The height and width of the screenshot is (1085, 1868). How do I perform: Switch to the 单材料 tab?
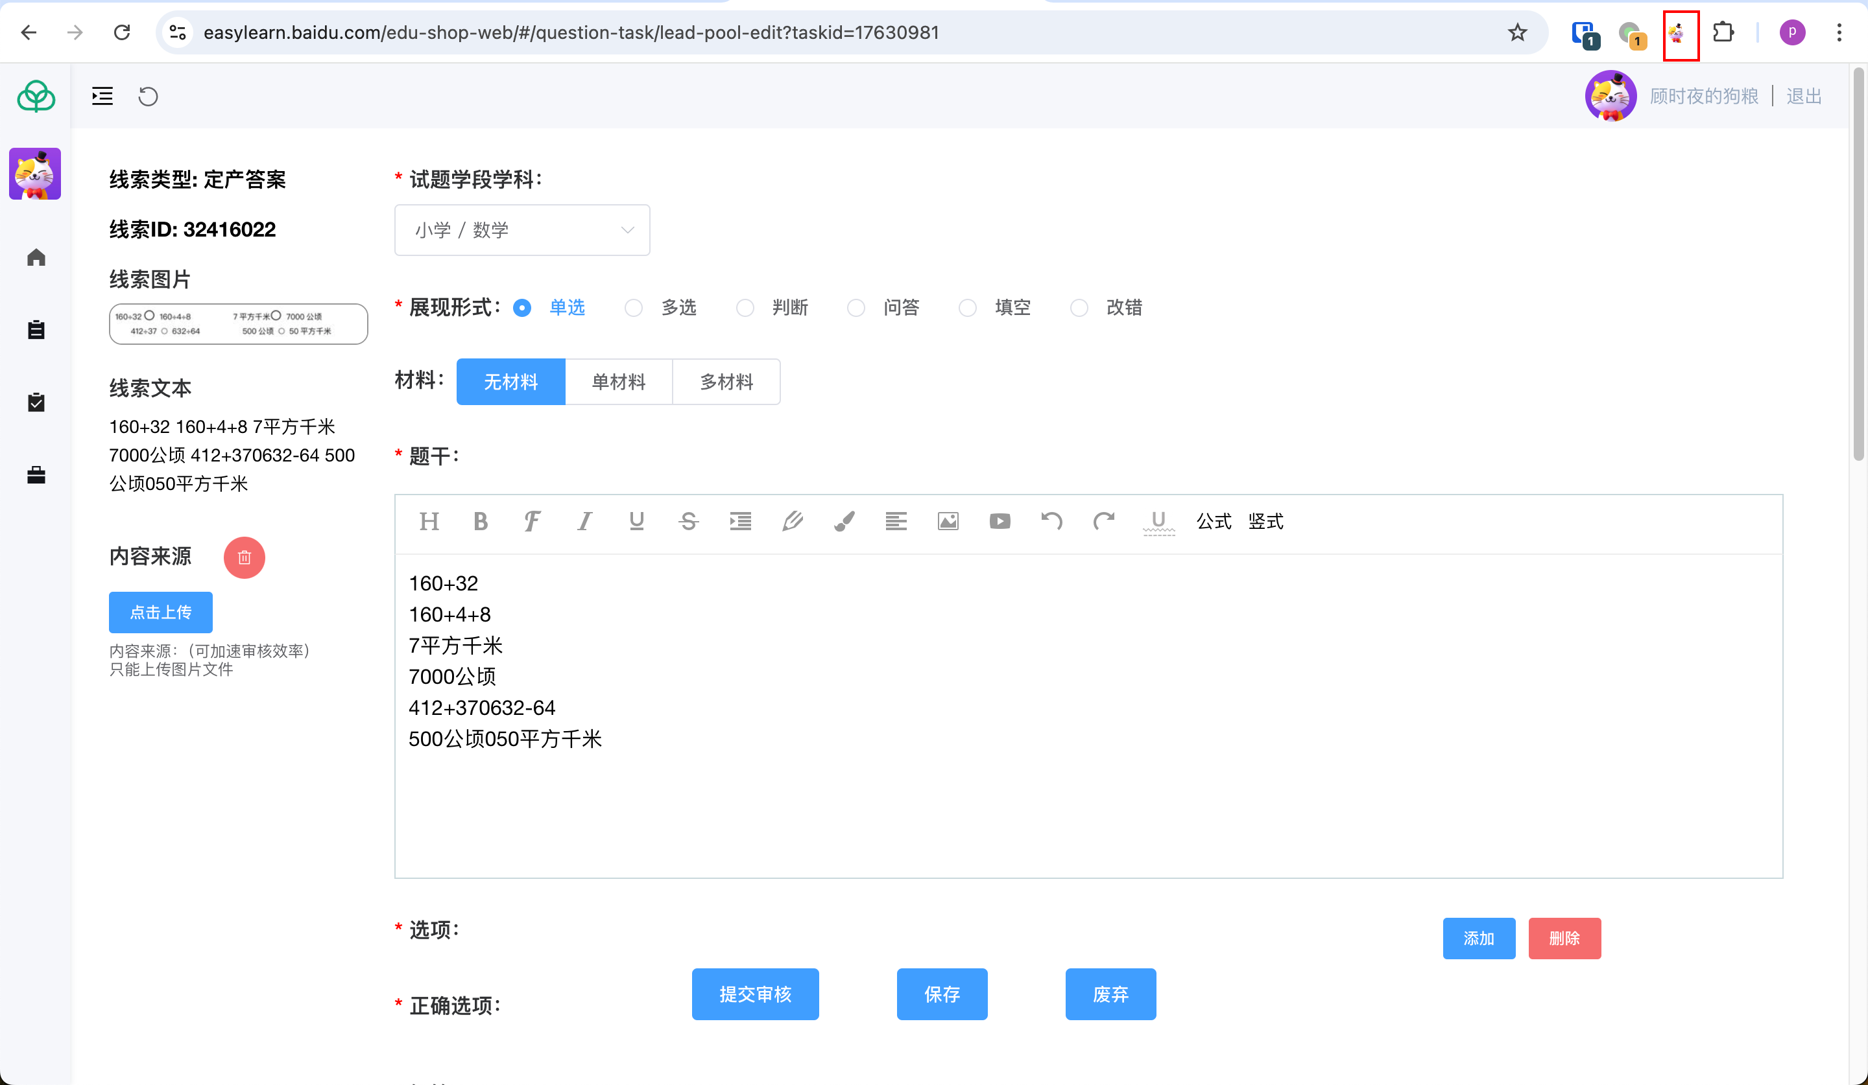pos(618,382)
